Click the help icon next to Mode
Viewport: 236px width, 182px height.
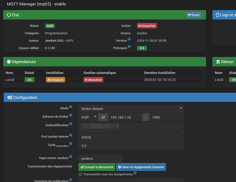point(71,107)
